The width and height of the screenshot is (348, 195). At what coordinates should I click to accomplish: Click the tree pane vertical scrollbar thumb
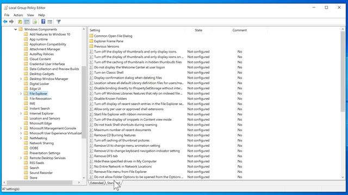pos(84,102)
